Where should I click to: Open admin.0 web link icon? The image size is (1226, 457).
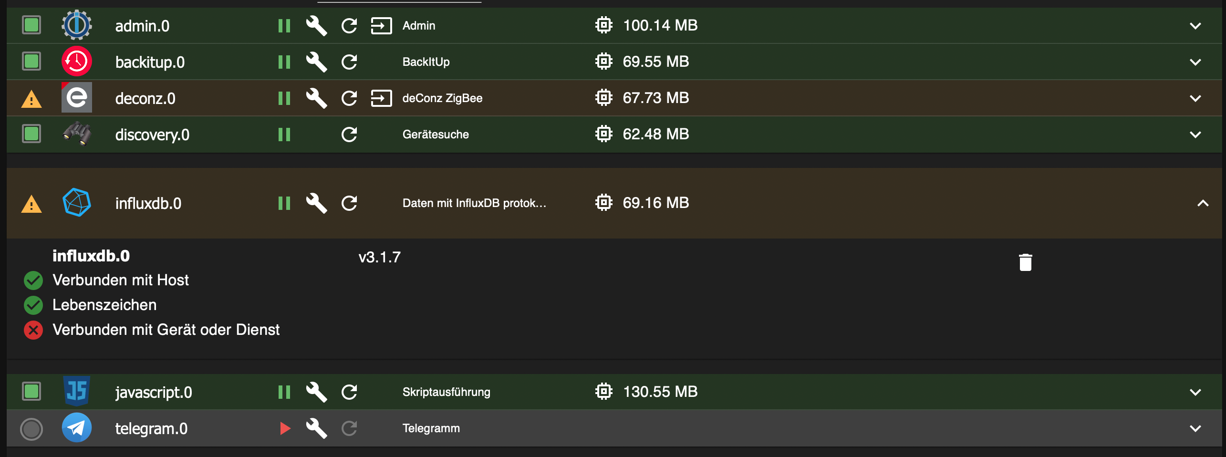point(381,26)
